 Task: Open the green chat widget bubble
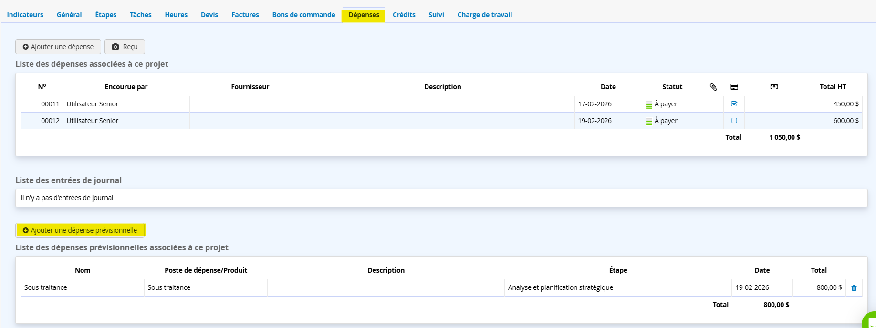(x=870, y=321)
